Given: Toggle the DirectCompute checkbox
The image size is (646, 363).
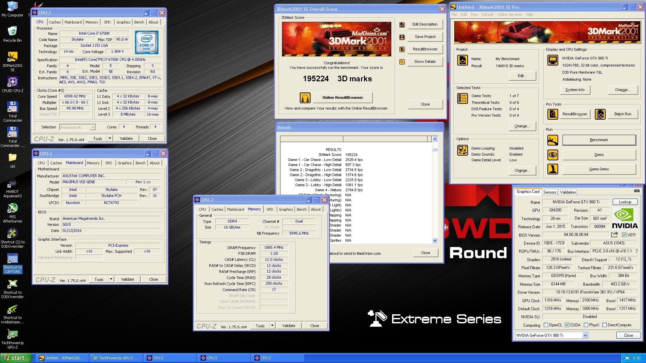Looking at the screenshot, I should [x=605, y=325].
